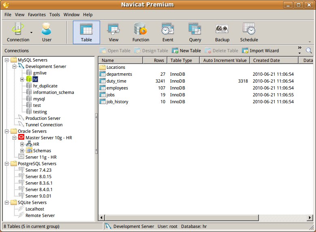The width and height of the screenshot is (316, 232).
Task: Select the Server 11g - HR connection
Action: [41, 157]
